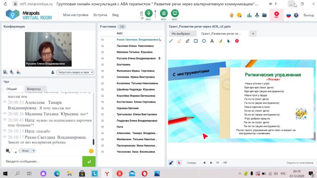Switch to the 'Вопросы' chat tab
Screen dimensions: 317x178
click(34, 89)
